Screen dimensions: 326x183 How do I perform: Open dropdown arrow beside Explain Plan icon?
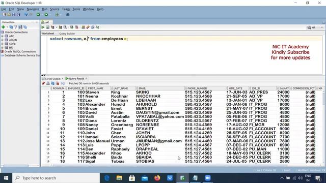click(x=57, y=27)
